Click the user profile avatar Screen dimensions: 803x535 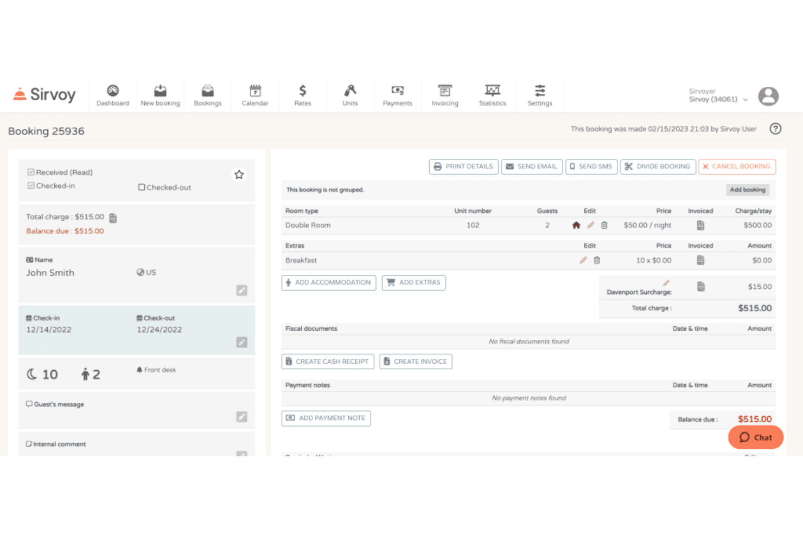pos(768,96)
